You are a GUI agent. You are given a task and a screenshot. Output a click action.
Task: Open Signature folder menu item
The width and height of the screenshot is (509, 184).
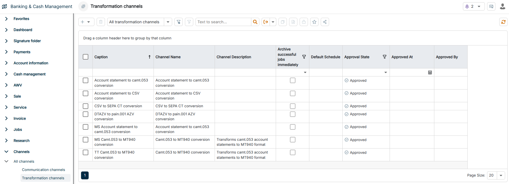coord(27,41)
